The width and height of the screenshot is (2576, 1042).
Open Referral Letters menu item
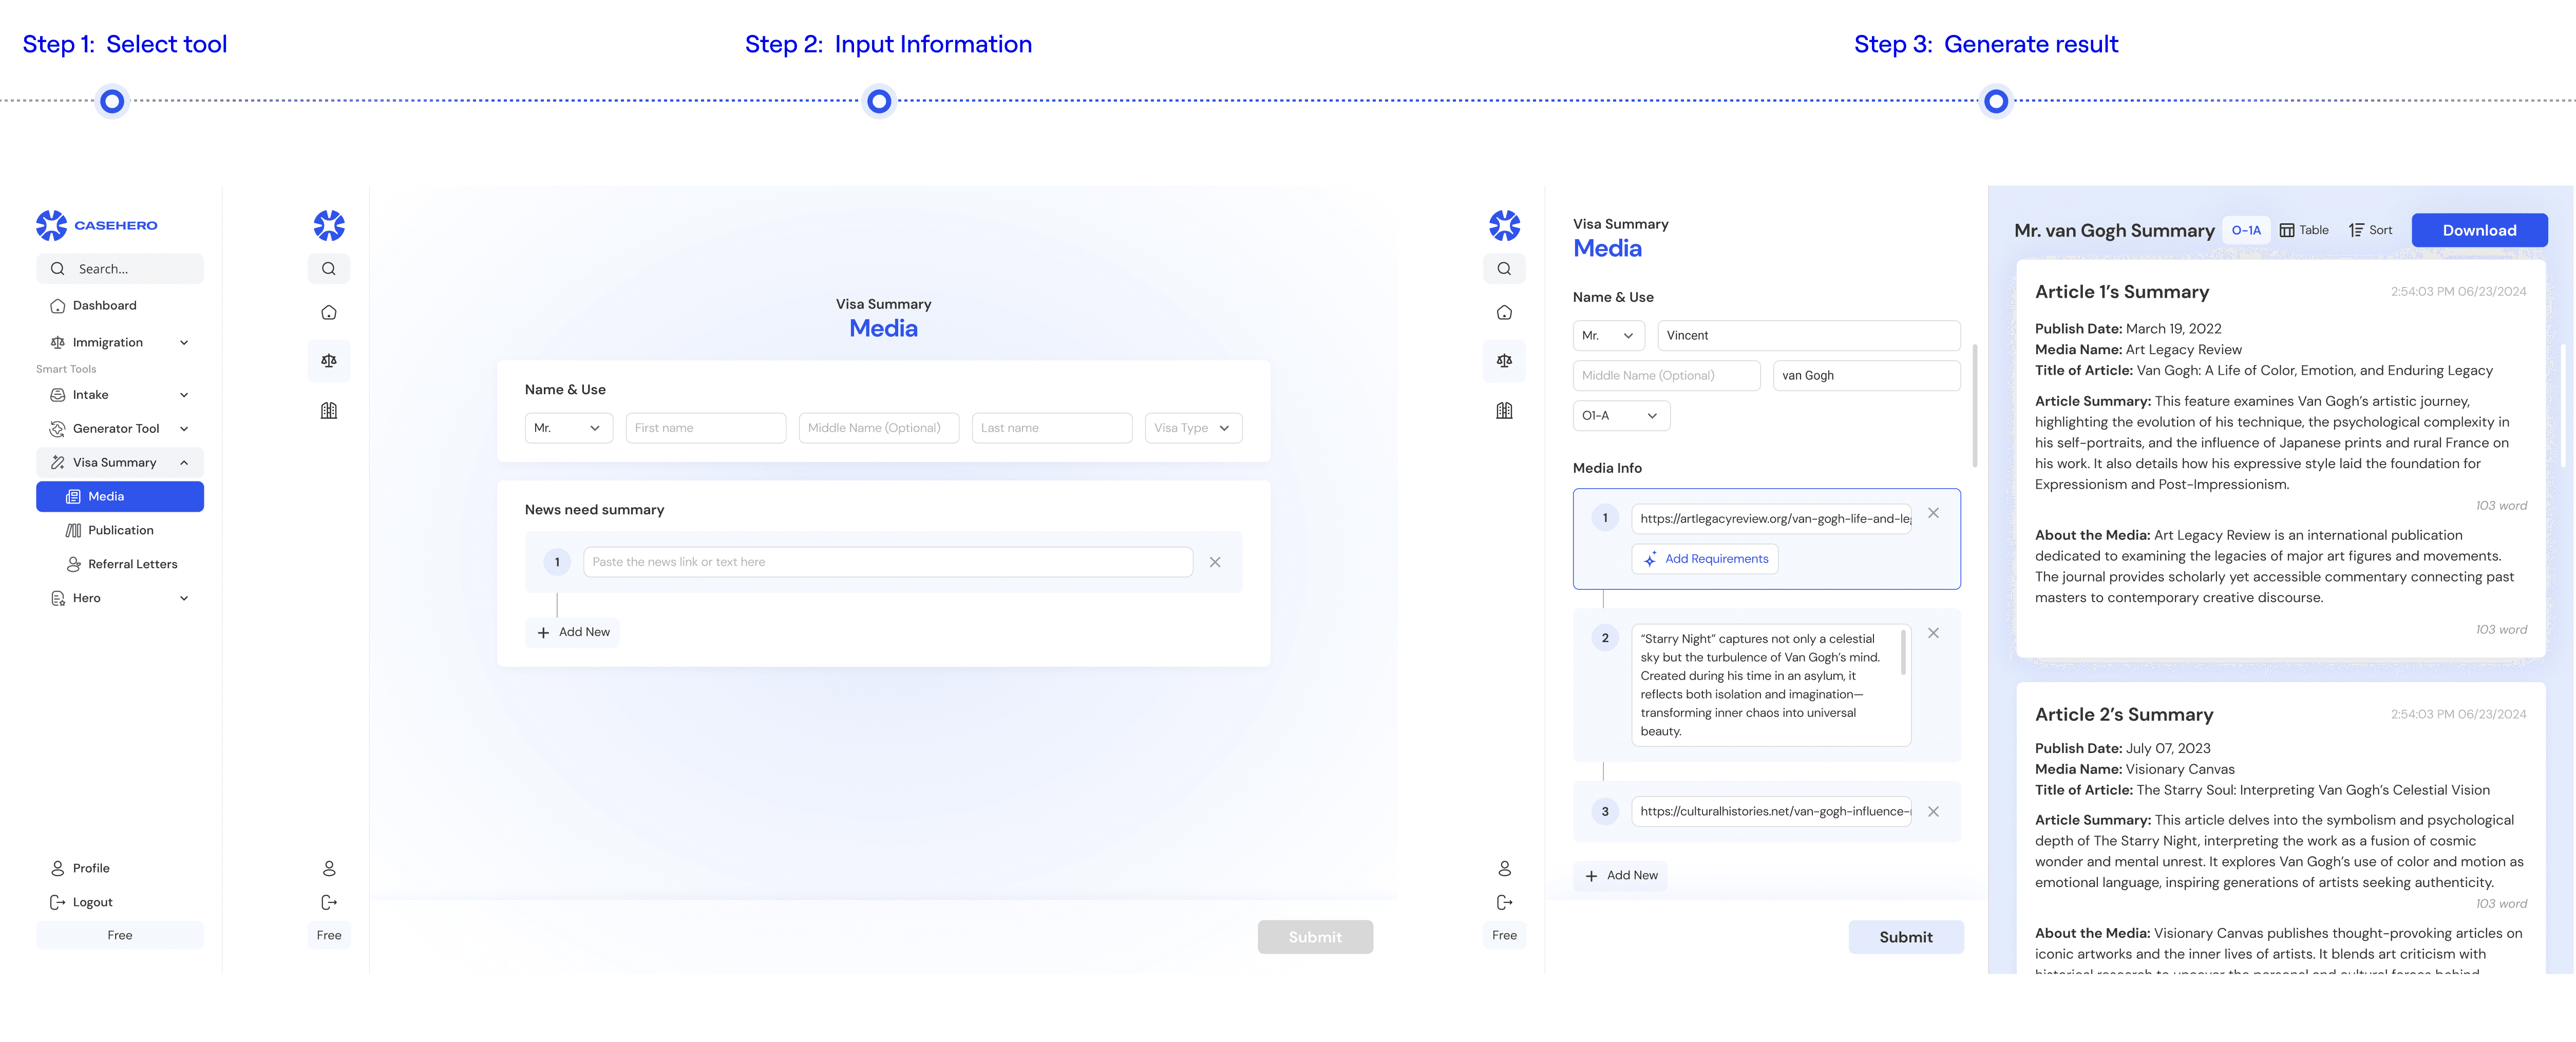pyautogui.click(x=132, y=565)
